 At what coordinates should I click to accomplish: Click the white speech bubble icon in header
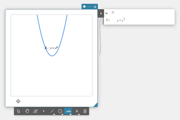click(84, 6)
